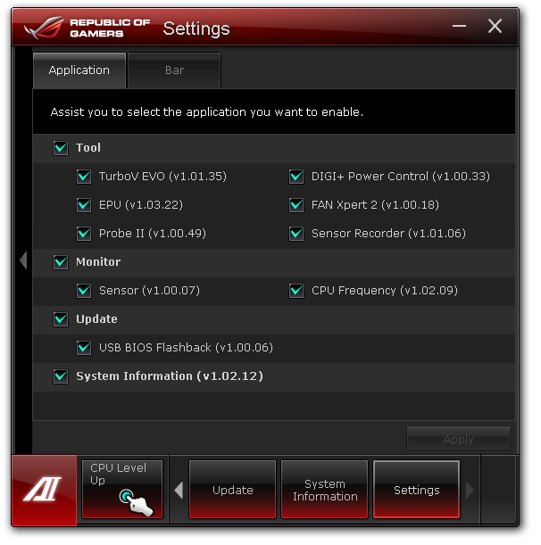Toggle the EPU checkbox

pos(84,205)
